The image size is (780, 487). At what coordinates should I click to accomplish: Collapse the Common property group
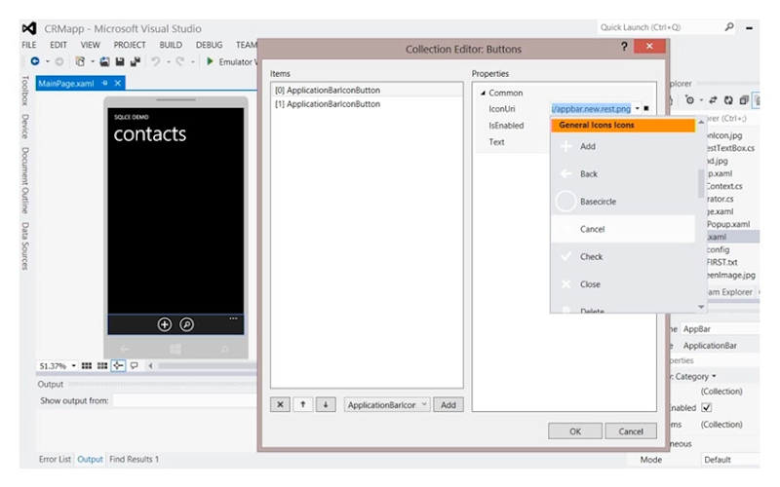point(483,93)
